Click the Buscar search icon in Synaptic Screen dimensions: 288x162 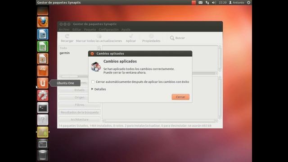177,38
